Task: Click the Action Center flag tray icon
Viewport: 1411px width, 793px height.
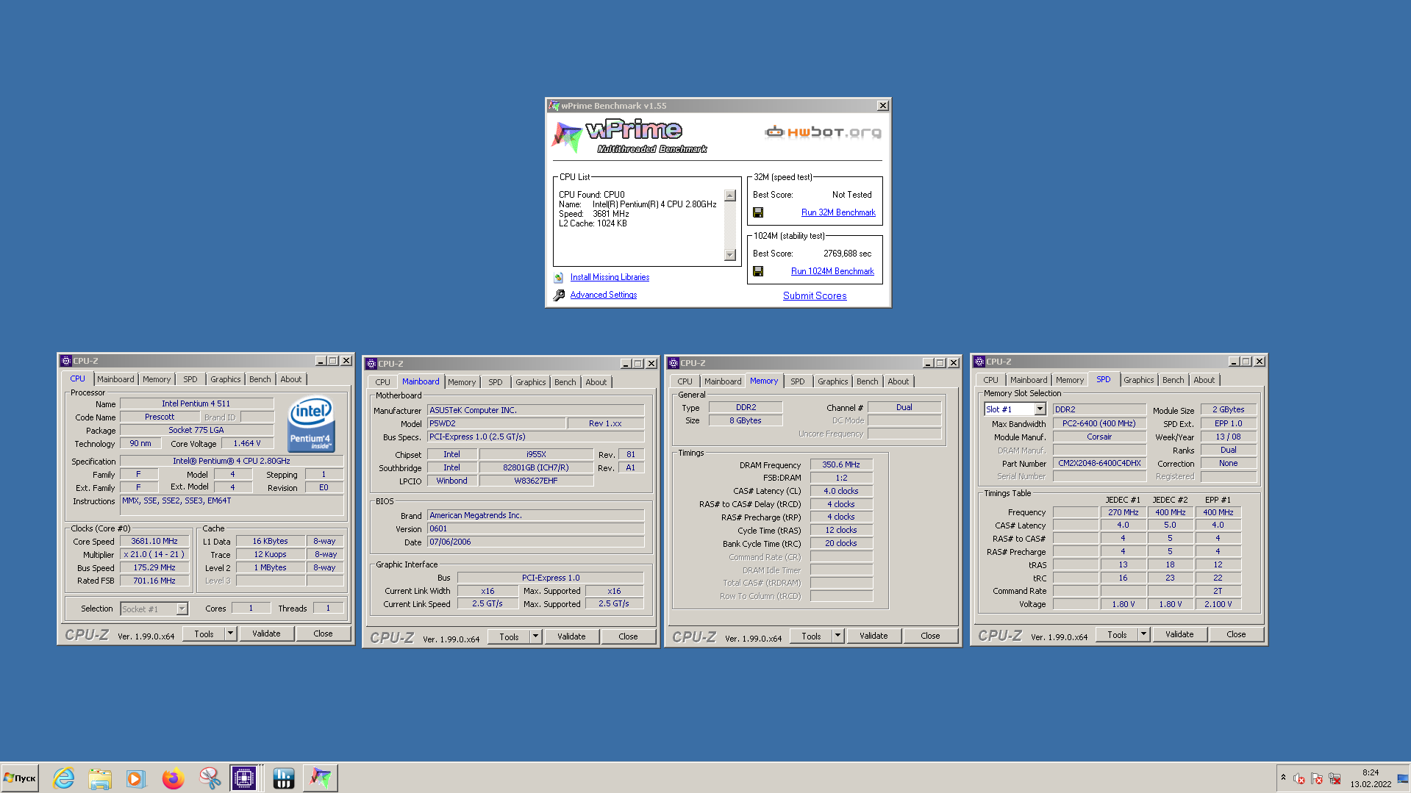Action: pos(1316,778)
